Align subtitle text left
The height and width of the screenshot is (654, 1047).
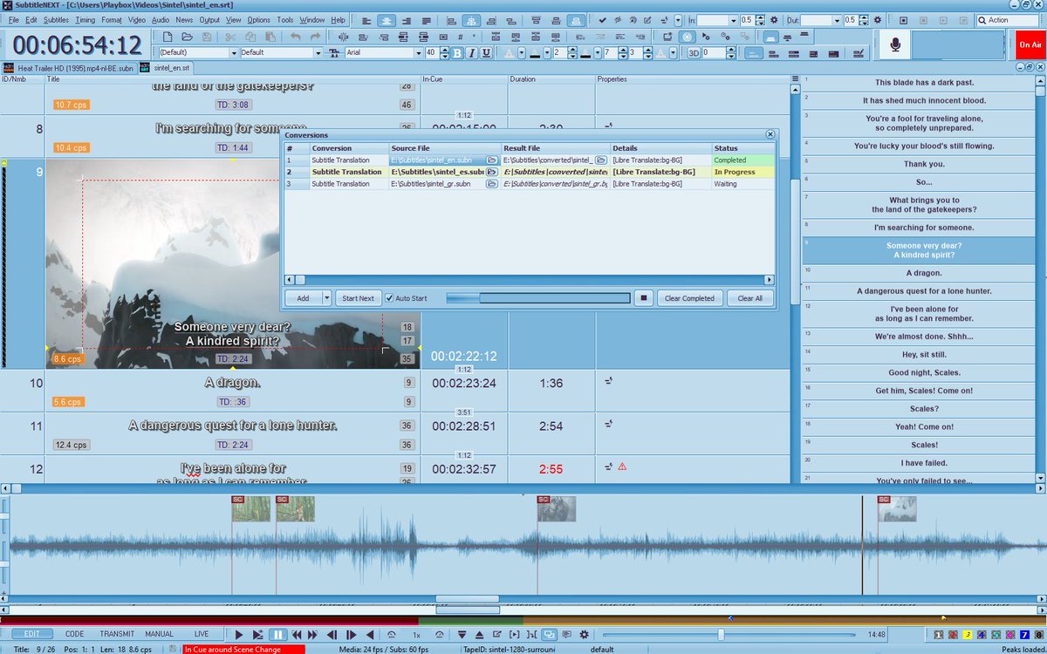click(366, 20)
